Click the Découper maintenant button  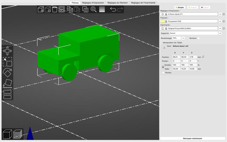click(192, 138)
